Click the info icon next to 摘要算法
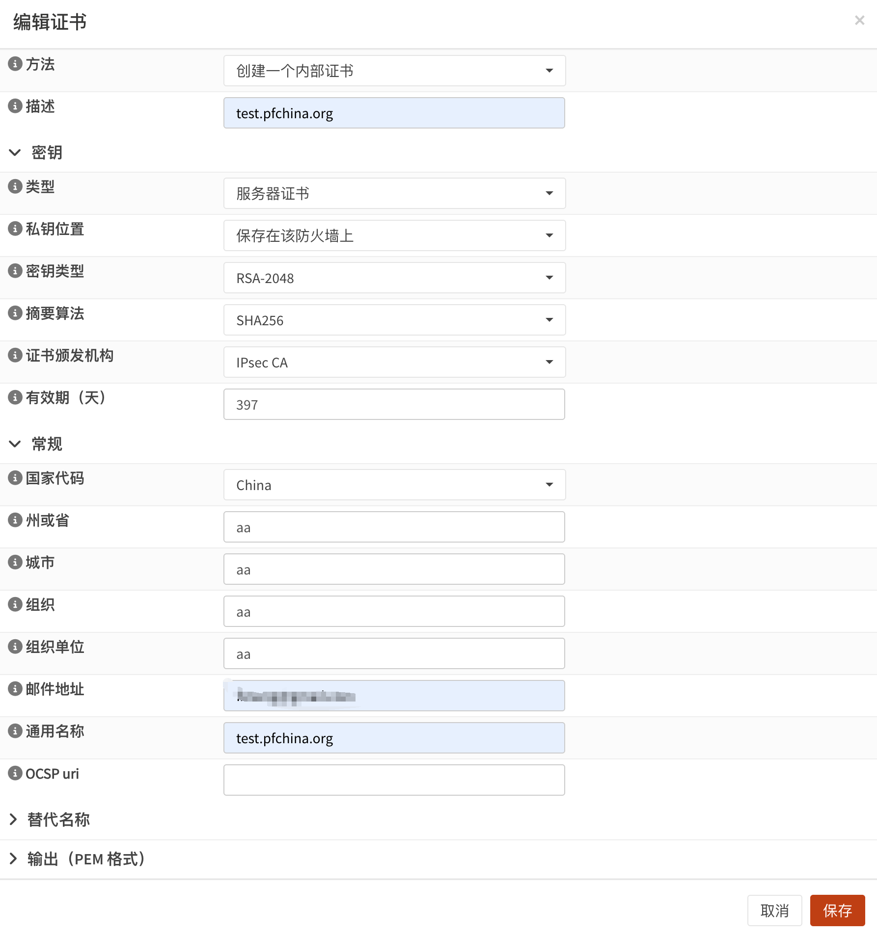Viewport: 877px width, 936px height. 15,313
